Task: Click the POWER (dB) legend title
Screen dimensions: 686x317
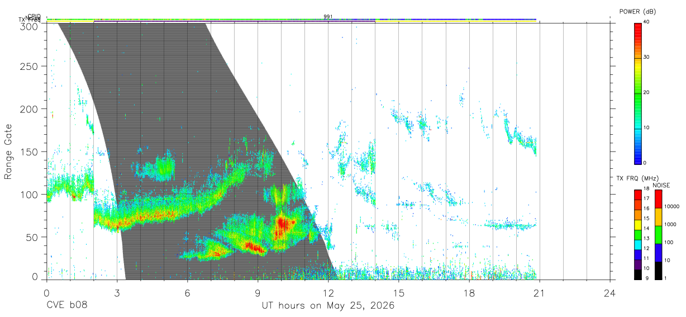Action: click(x=639, y=11)
